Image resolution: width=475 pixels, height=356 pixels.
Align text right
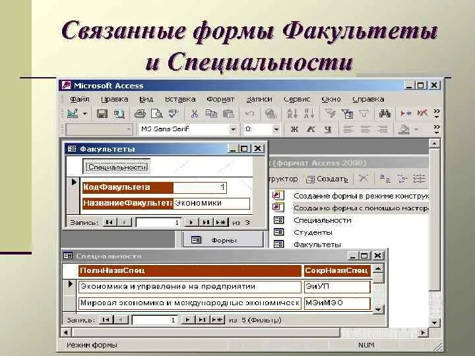coord(382,130)
